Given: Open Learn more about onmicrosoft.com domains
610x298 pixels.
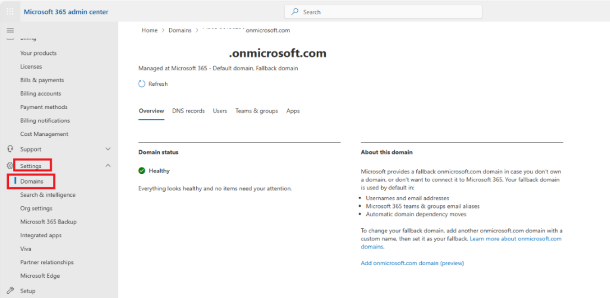Looking at the screenshot, I should click(x=462, y=243).
